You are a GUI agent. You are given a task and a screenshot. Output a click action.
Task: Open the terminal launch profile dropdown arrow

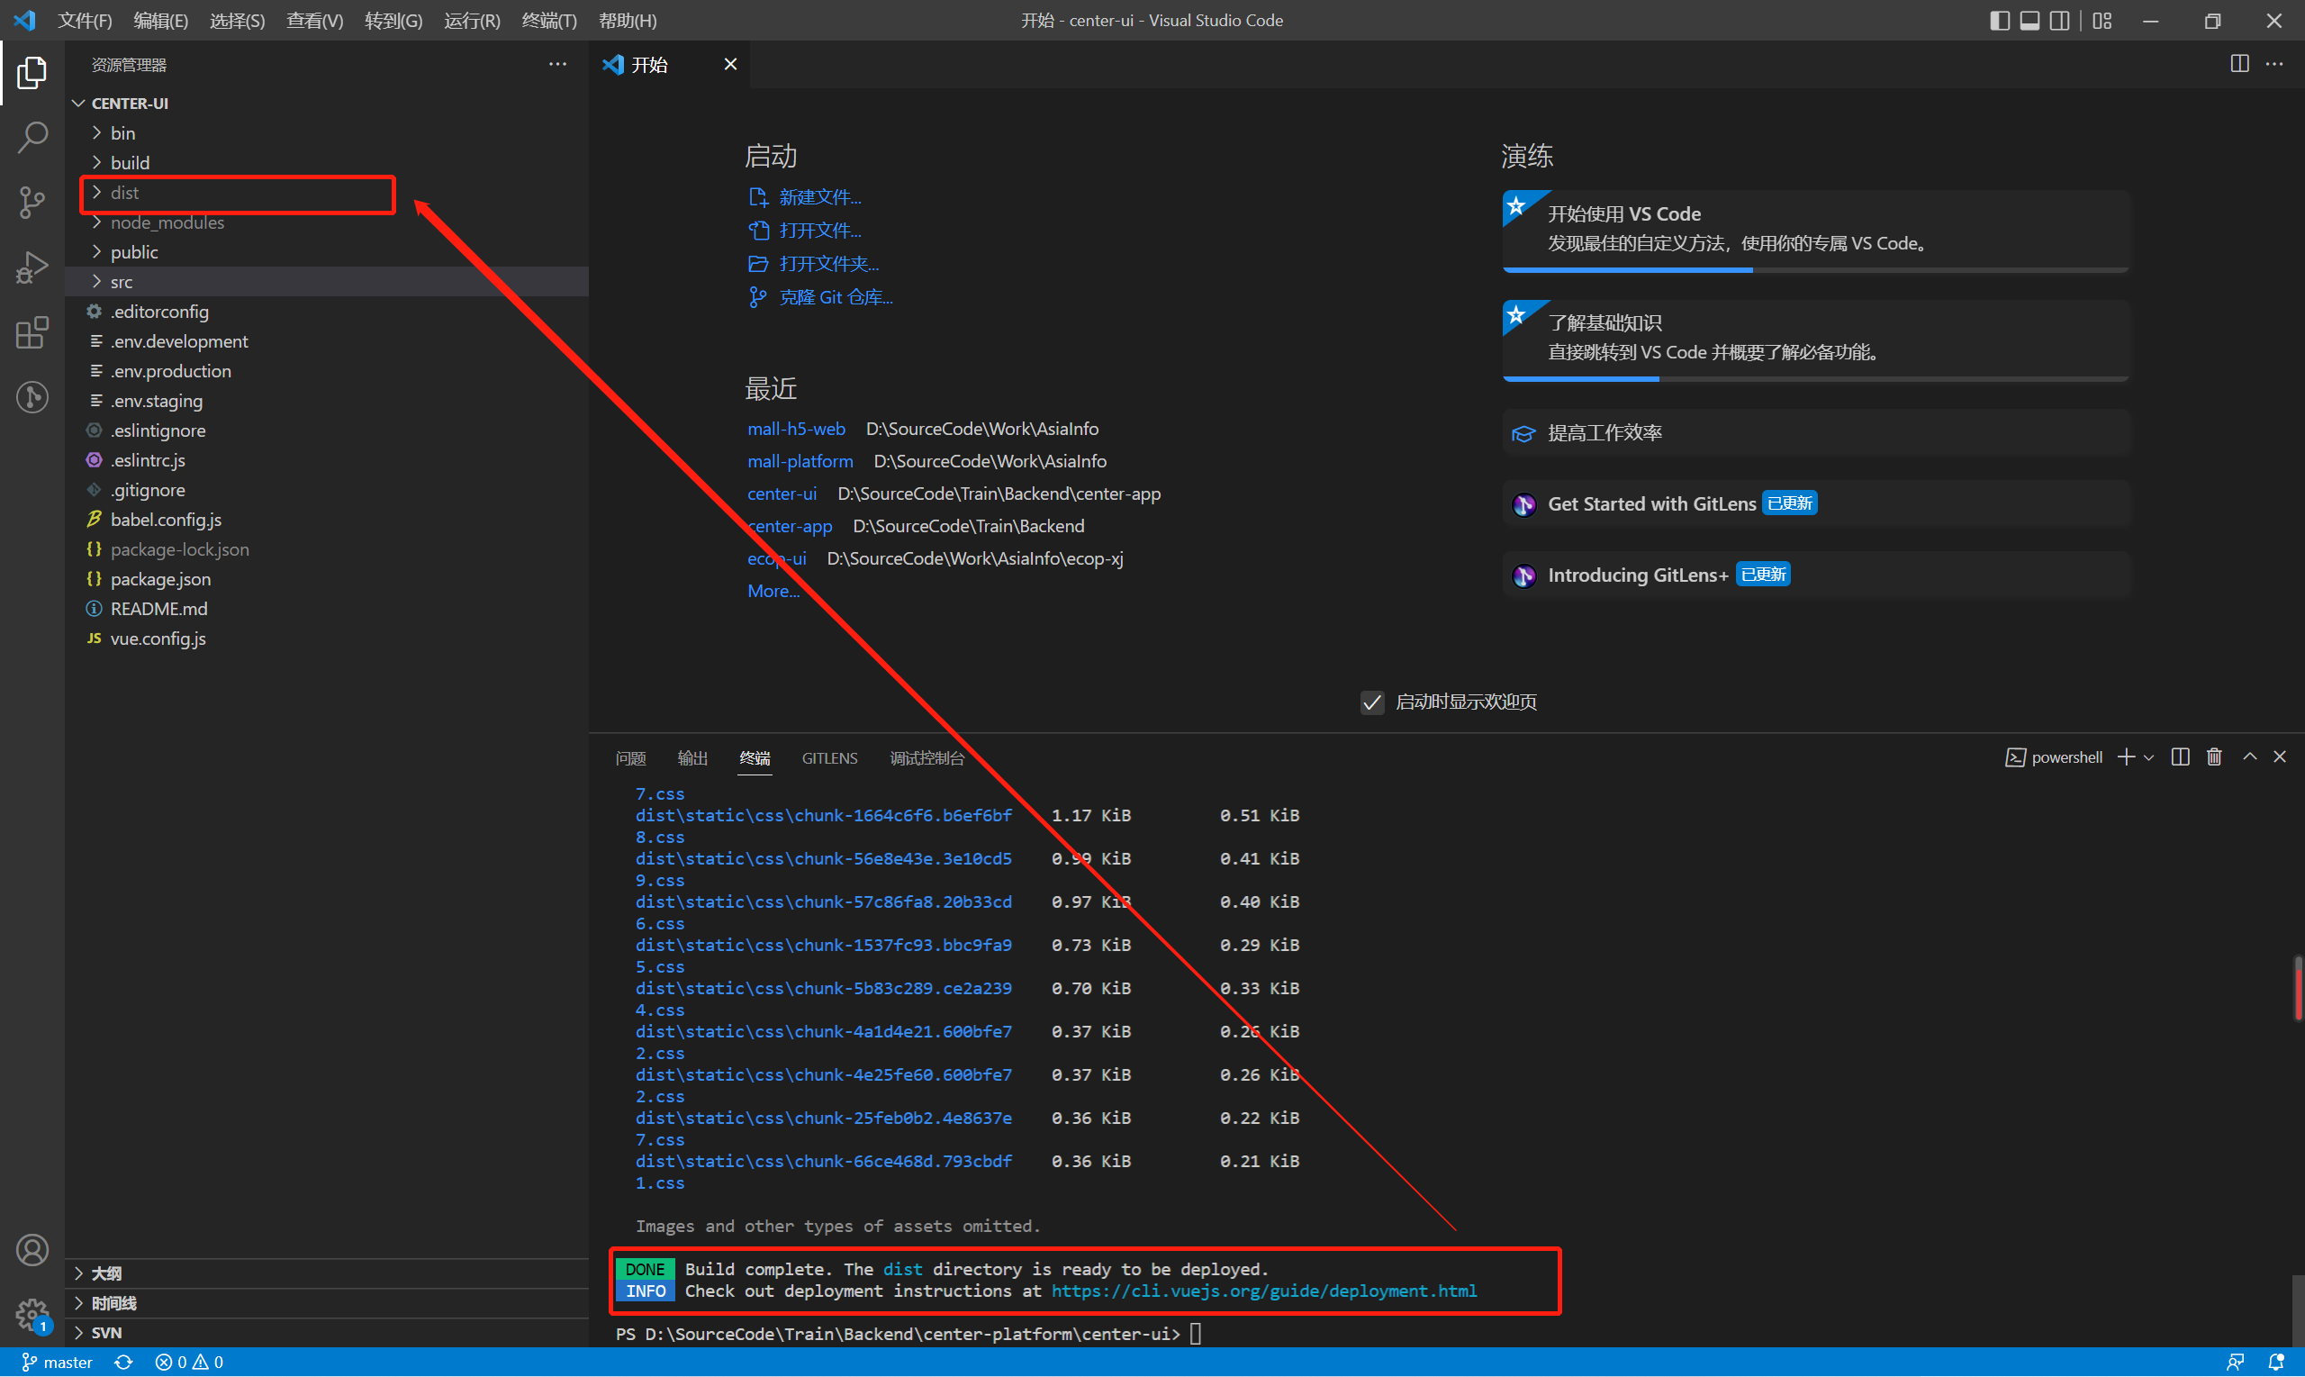tap(2148, 758)
